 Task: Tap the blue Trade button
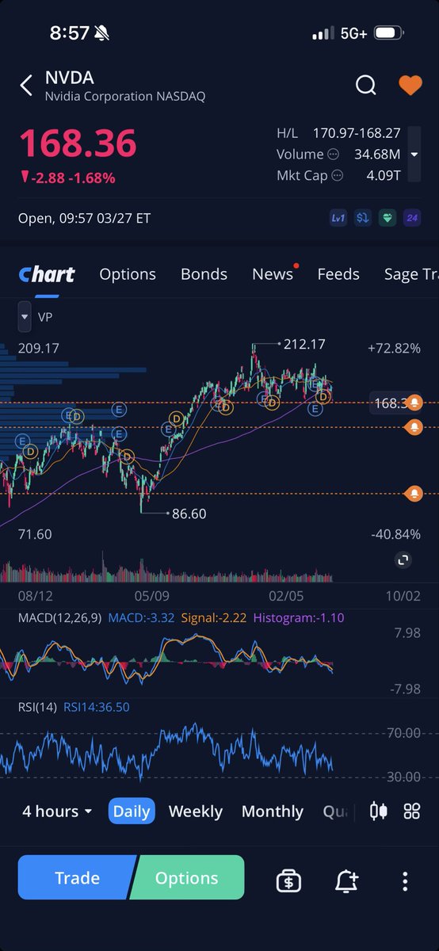78,878
